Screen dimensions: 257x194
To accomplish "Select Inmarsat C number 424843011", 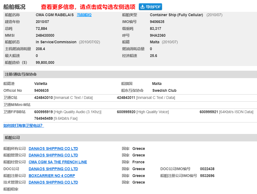I will 126,98.
